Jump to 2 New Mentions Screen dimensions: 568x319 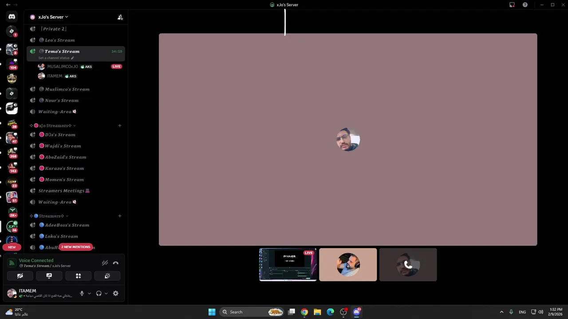76,247
